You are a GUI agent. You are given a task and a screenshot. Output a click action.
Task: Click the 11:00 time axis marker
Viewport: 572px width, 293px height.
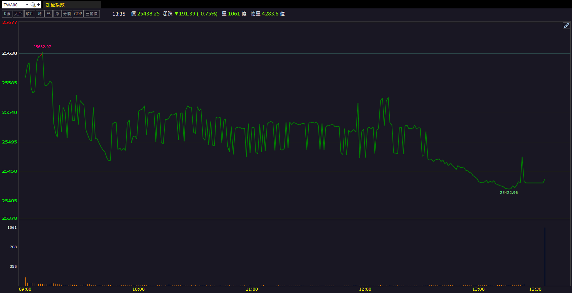click(x=252, y=289)
